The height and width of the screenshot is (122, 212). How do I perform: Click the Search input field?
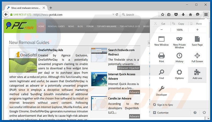pyautogui.click(x=139, y=14)
